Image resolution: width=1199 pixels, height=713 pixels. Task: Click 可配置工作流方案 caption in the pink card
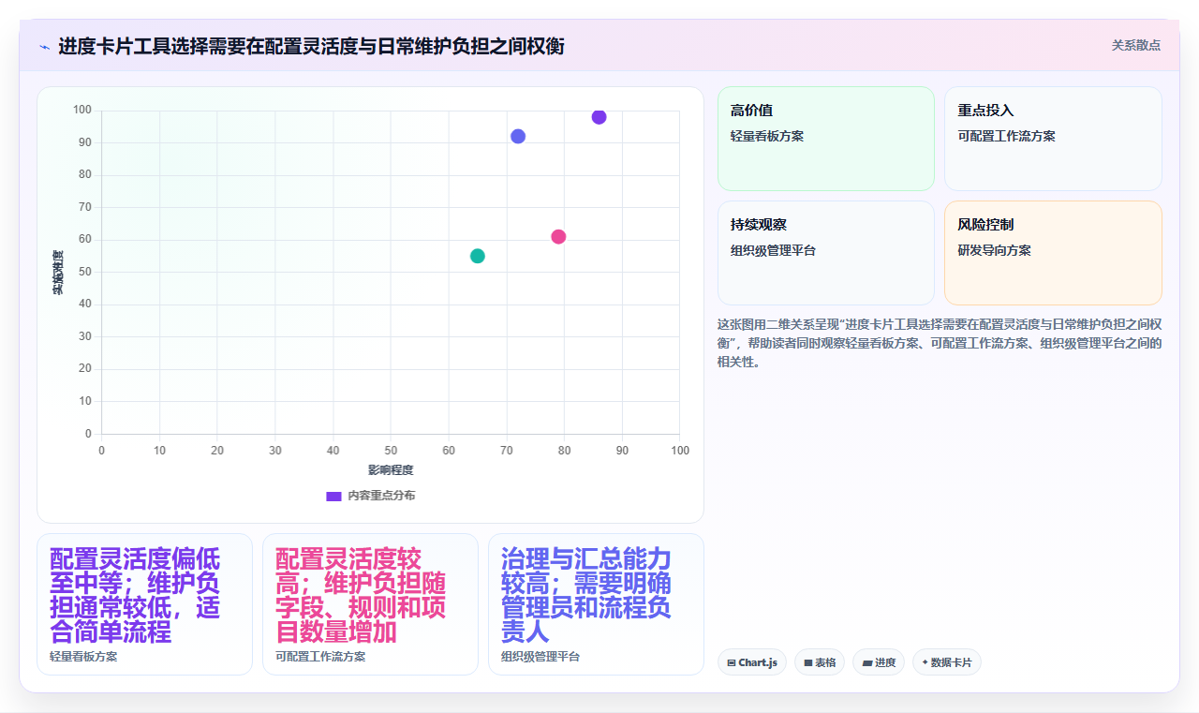click(320, 657)
